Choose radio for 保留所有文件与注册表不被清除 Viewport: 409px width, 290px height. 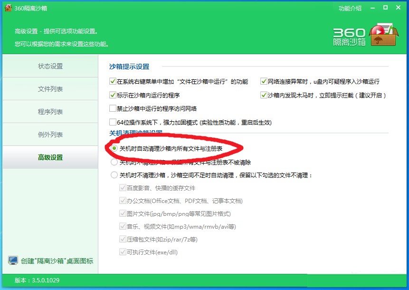[x=114, y=162]
